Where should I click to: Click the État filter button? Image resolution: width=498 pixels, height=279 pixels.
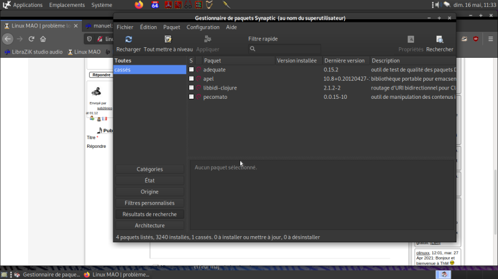coord(149,180)
